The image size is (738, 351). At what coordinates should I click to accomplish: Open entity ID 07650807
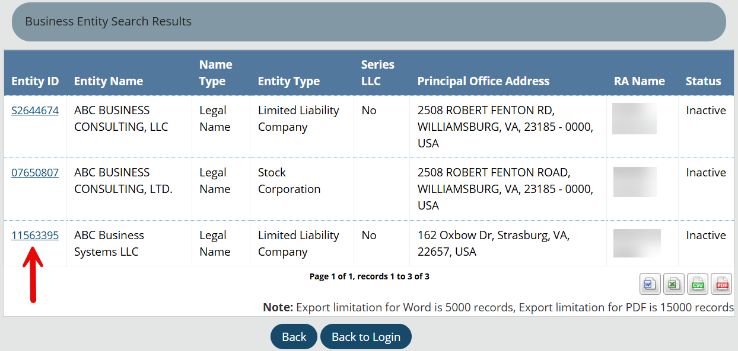35,173
